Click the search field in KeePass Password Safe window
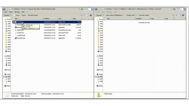This screenshot has height=106, width=189. [87, 9]
